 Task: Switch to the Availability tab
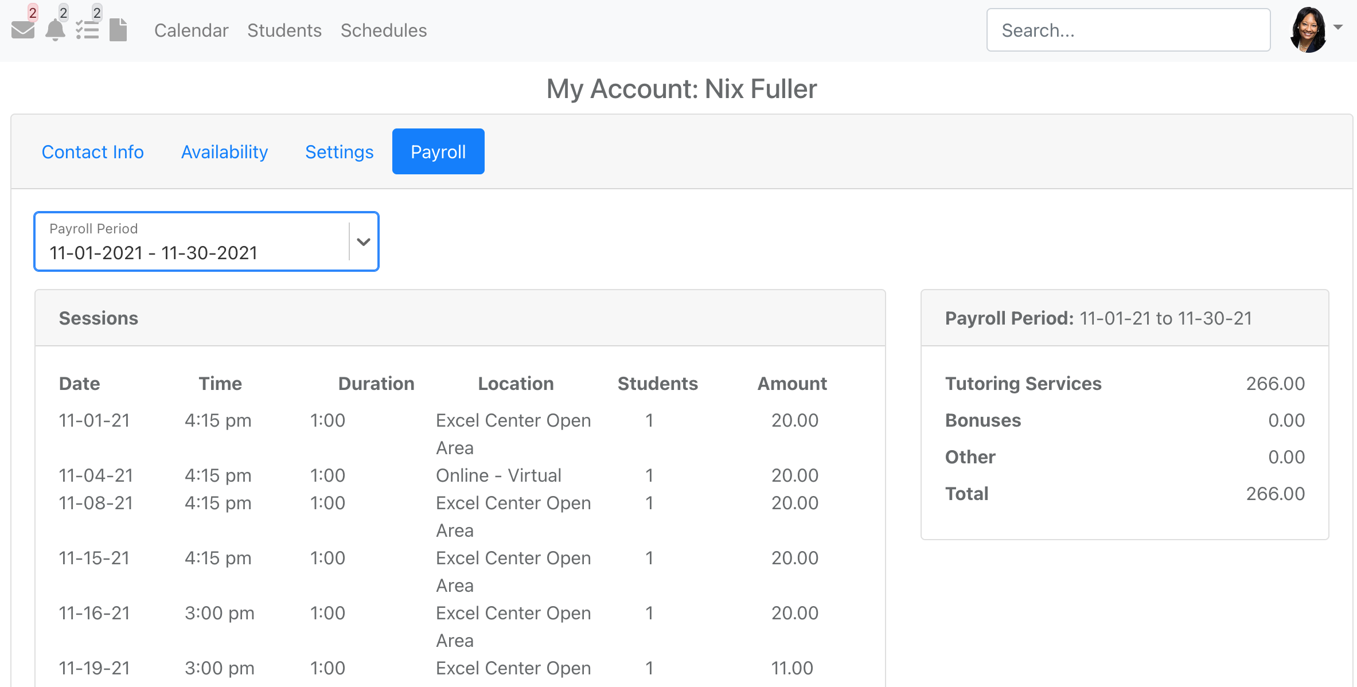[224, 151]
